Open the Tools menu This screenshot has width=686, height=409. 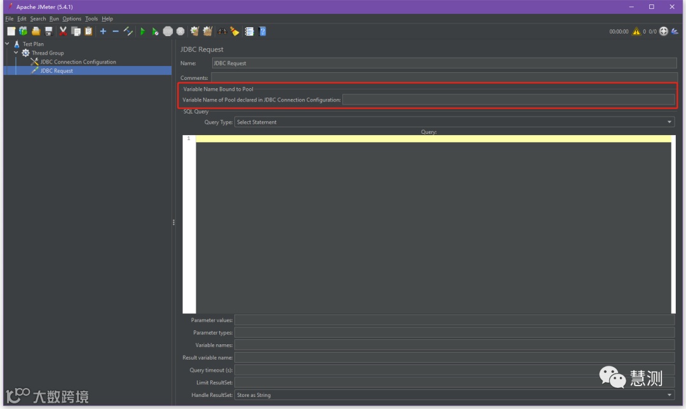(x=91, y=19)
